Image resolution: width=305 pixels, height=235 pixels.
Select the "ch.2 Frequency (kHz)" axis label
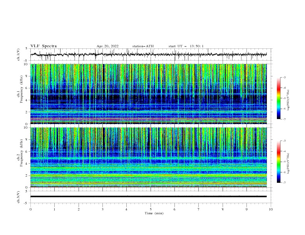(20, 152)
